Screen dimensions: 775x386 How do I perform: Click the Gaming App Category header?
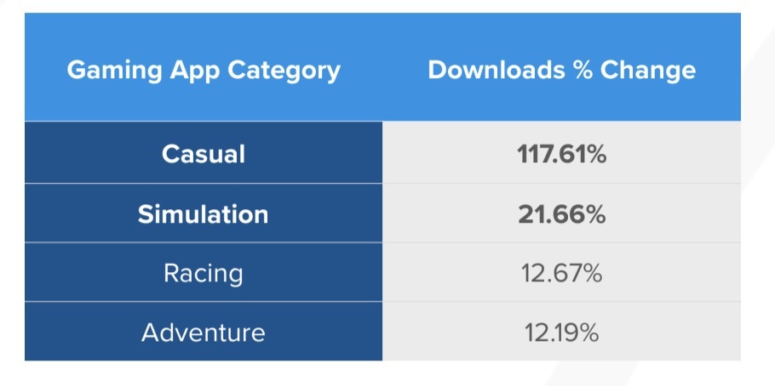[x=204, y=66]
